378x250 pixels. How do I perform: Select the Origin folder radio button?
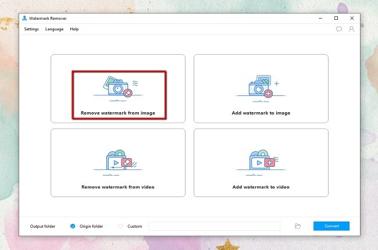[x=73, y=226]
